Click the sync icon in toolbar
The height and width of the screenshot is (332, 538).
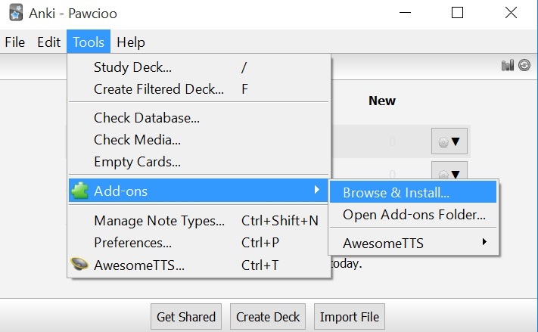524,66
